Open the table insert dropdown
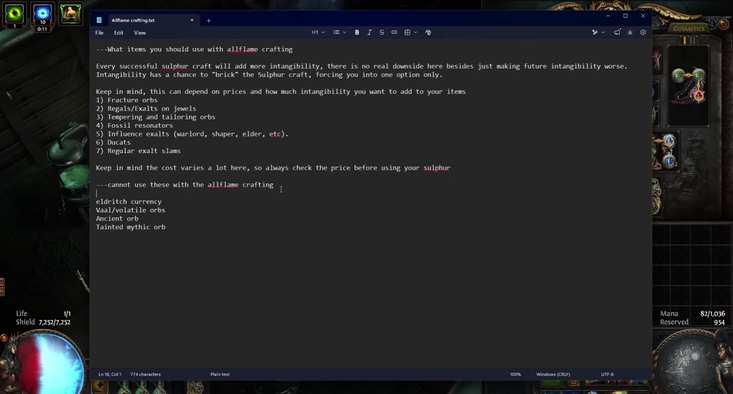The width and height of the screenshot is (733, 394). click(x=410, y=33)
